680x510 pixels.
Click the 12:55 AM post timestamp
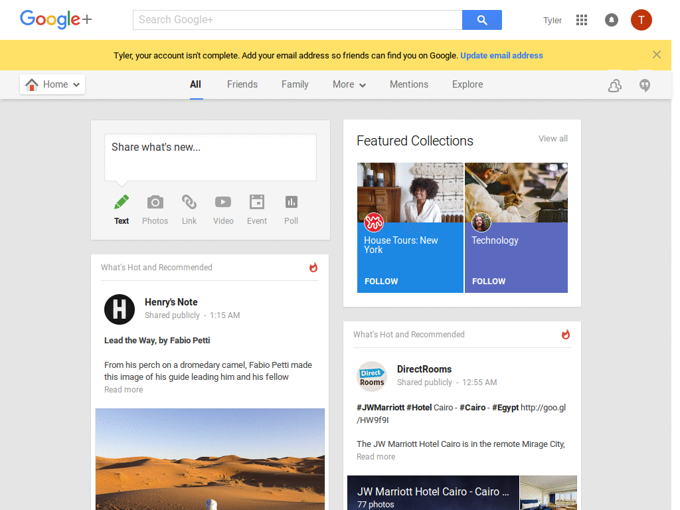coord(479,382)
